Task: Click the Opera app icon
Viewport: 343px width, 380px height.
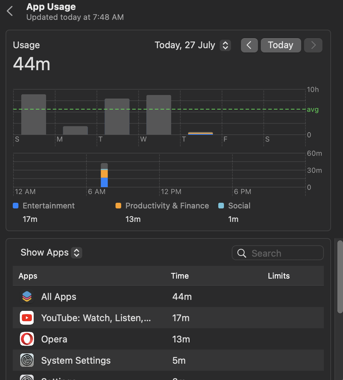Action: (27, 339)
